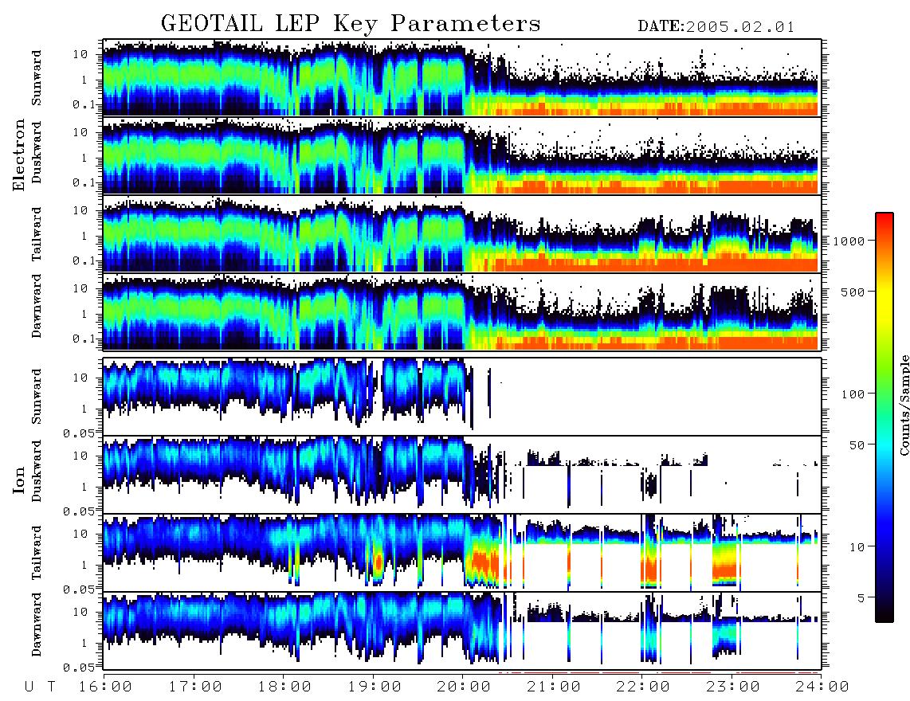Click the Electron group axis label
The width and height of the screenshot is (910, 701).
tap(19, 155)
